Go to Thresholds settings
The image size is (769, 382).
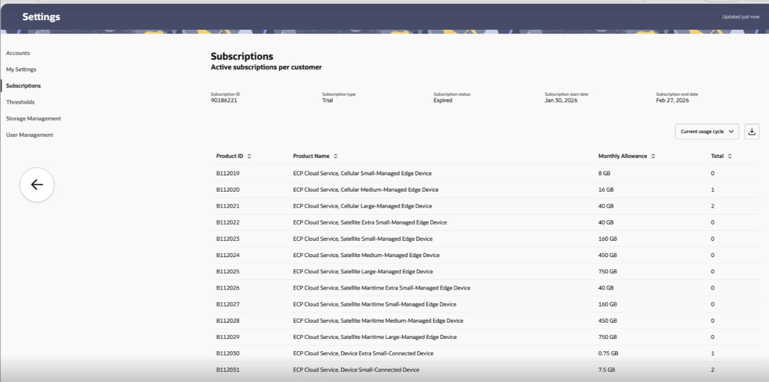click(x=20, y=102)
